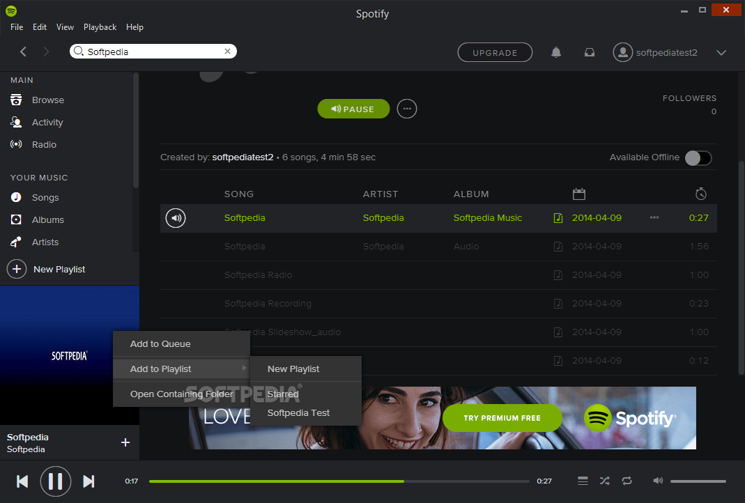Open the inbox tray icon
Screen dimensions: 745x503
pyautogui.click(x=589, y=52)
